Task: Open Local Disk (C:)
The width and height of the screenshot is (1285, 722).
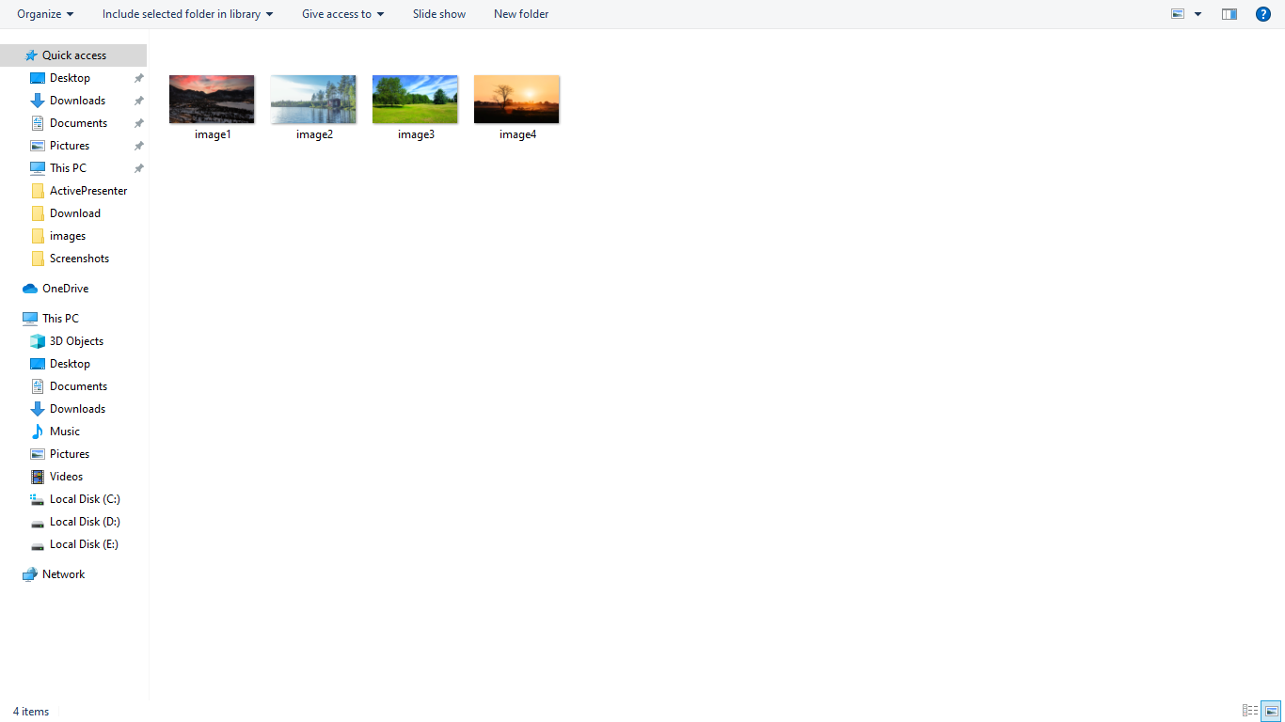Action: tap(86, 498)
